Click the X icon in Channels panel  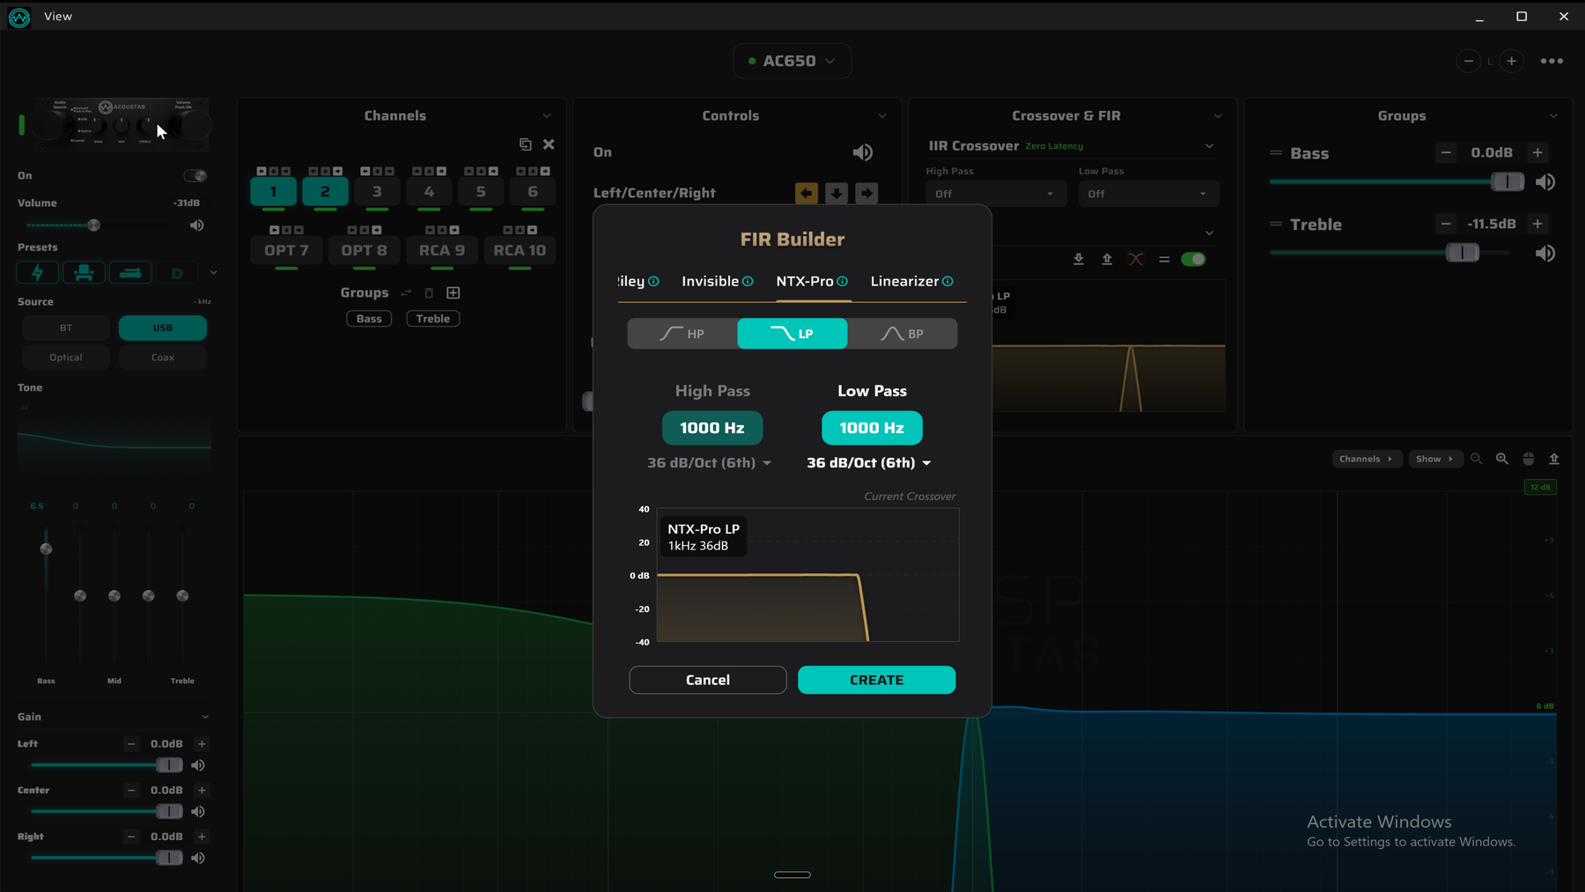coord(549,144)
